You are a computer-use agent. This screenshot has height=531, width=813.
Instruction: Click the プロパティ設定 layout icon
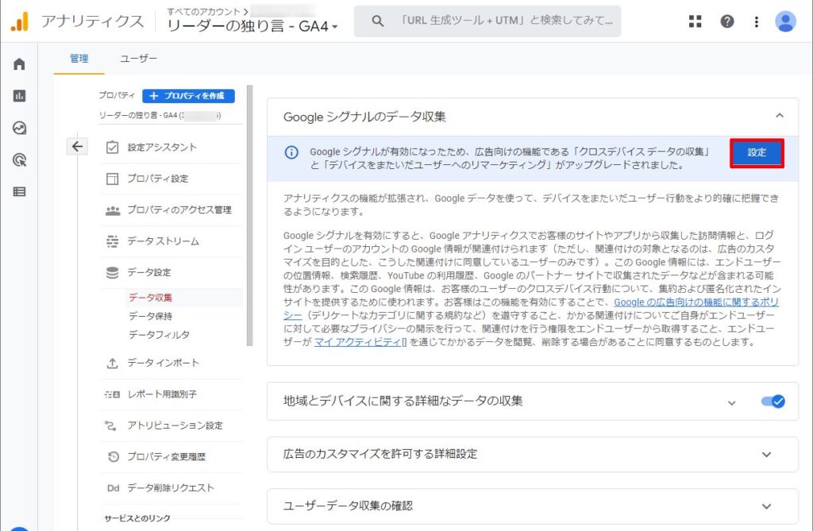[113, 179]
